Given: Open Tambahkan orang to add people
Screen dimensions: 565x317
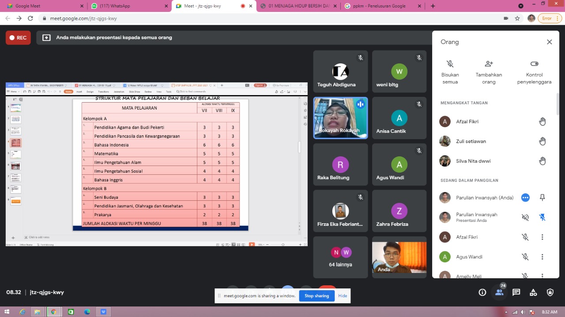Looking at the screenshot, I should (x=489, y=64).
